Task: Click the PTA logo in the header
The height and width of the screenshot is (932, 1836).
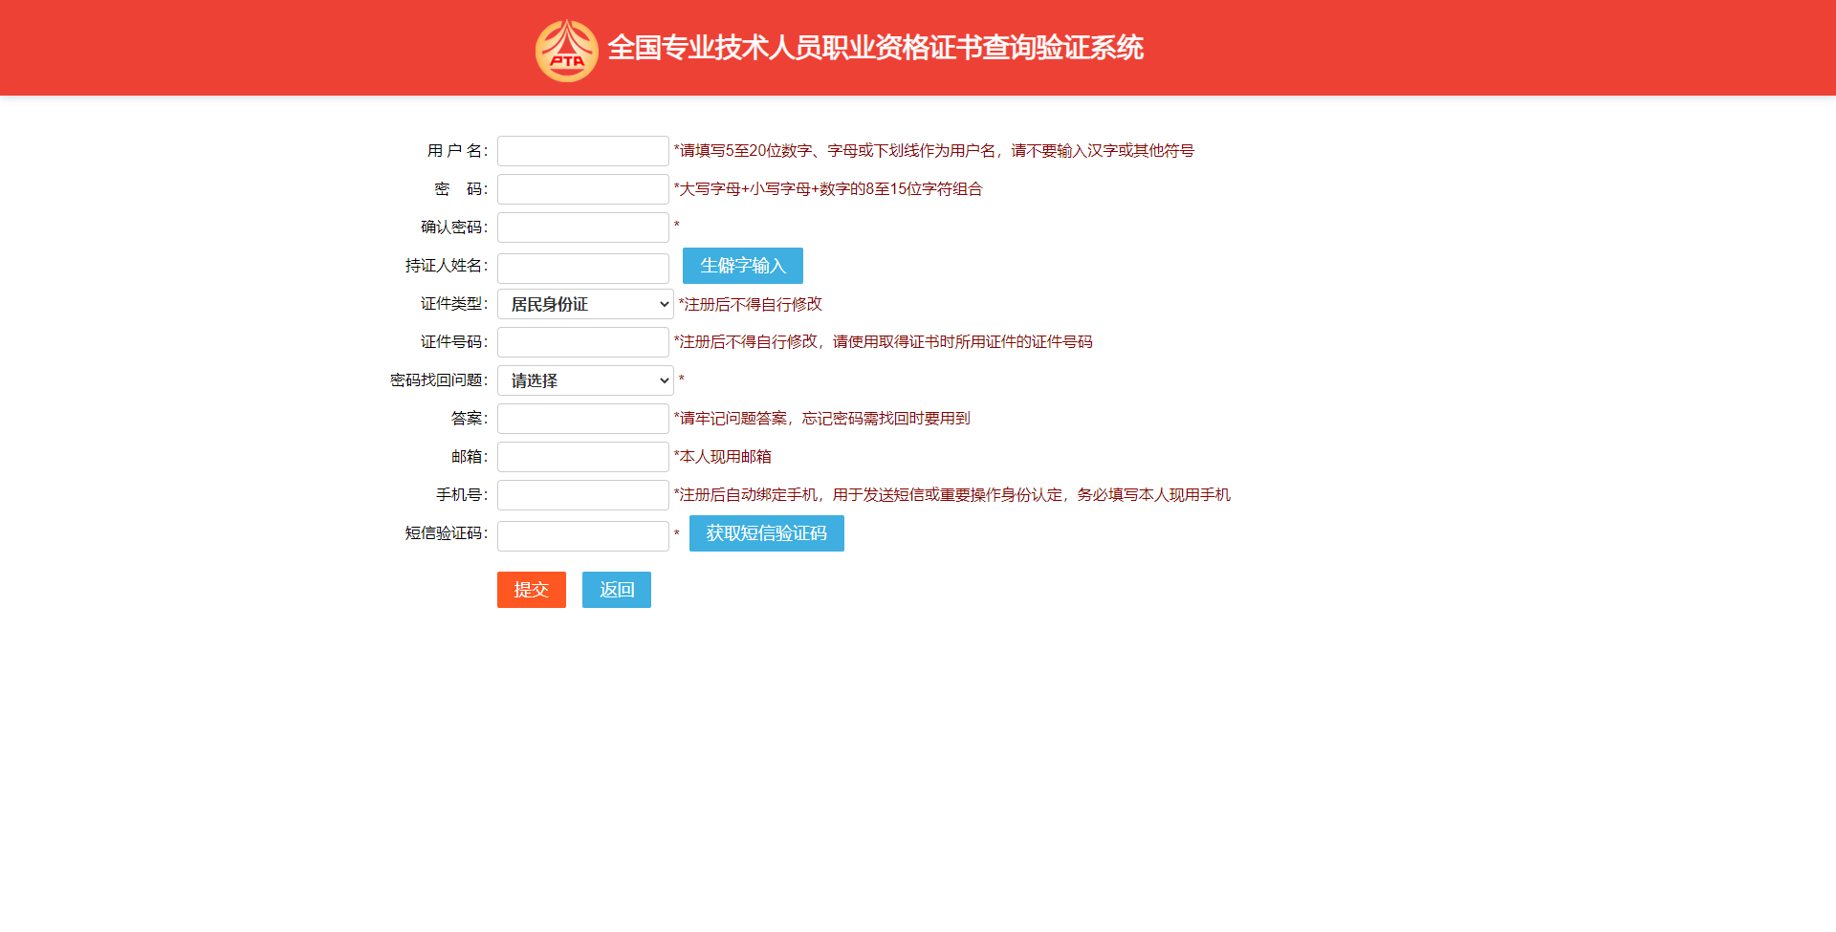Action: 566,48
